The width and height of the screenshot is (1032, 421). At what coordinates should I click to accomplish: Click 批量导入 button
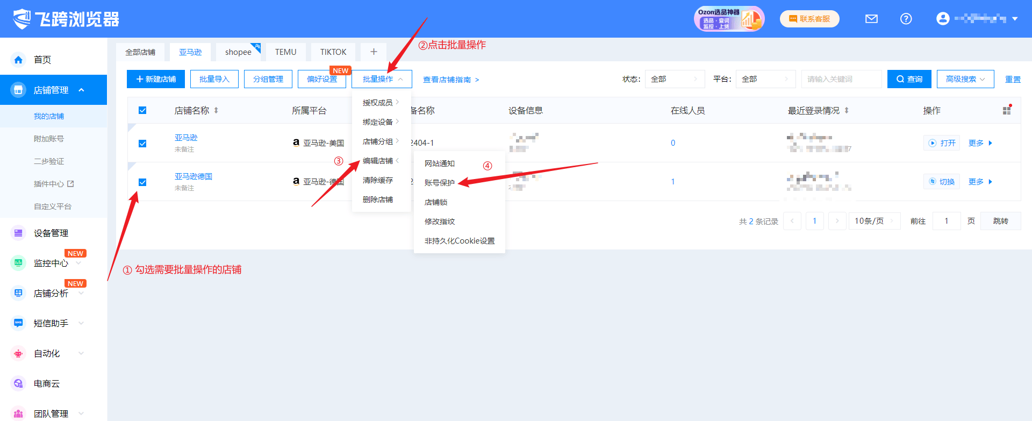(x=214, y=79)
